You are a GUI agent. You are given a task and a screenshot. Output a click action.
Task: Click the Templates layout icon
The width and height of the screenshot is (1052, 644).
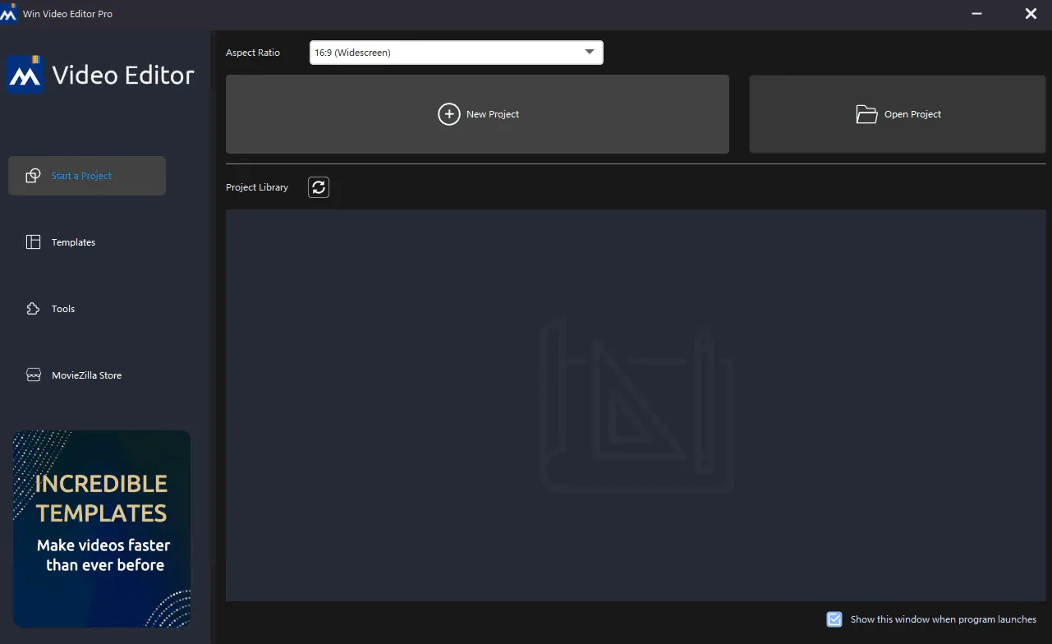pyautogui.click(x=34, y=242)
